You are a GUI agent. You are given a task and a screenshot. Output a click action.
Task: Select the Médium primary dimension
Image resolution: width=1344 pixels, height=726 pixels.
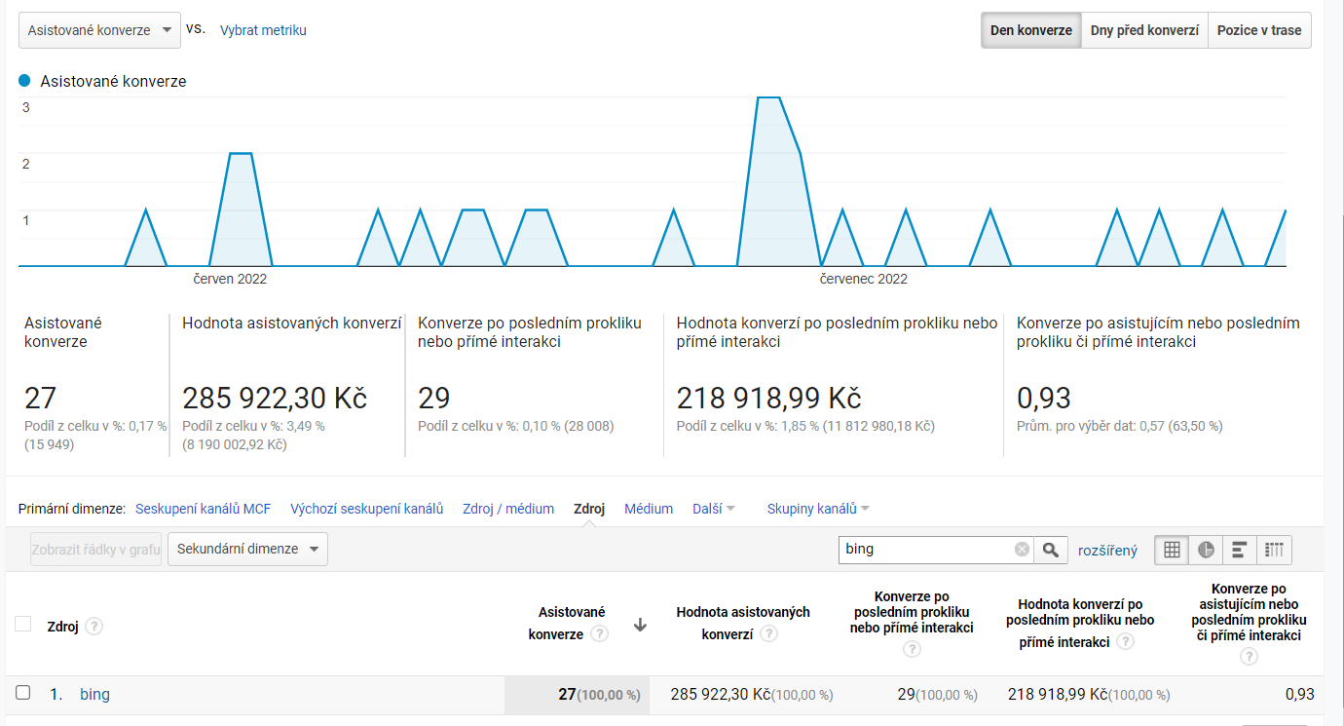click(649, 509)
